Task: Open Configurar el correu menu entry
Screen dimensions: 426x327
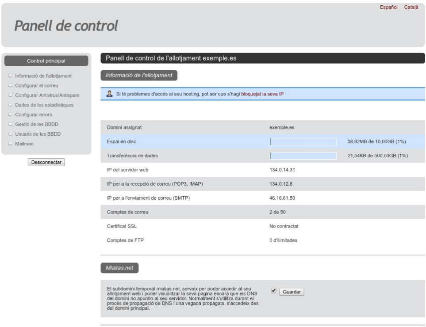Action: (x=37, y=85)
